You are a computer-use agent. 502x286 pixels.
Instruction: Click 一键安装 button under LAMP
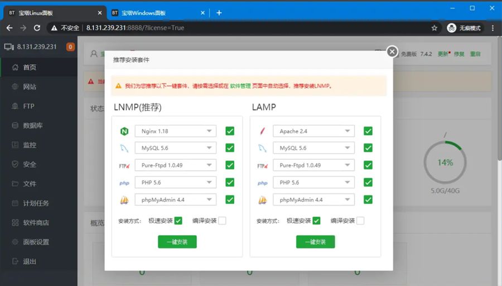click(x=315, y=242)
